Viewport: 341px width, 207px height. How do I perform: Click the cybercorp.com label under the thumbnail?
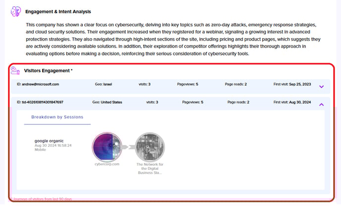107,164
